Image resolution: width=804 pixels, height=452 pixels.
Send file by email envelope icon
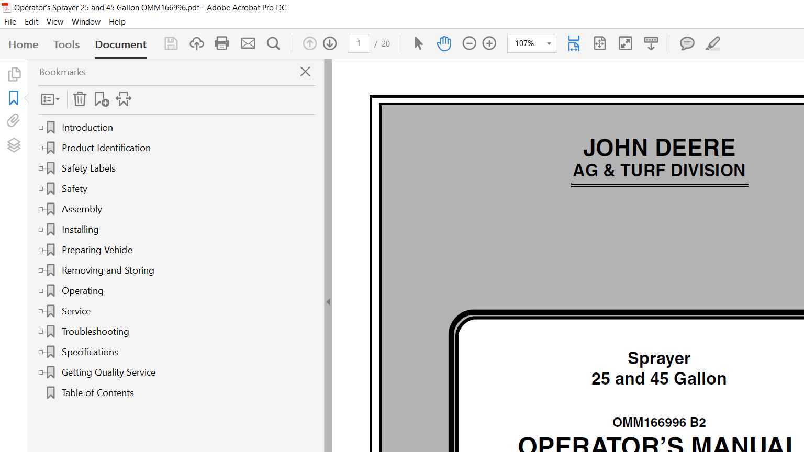(x=248, y=43)
